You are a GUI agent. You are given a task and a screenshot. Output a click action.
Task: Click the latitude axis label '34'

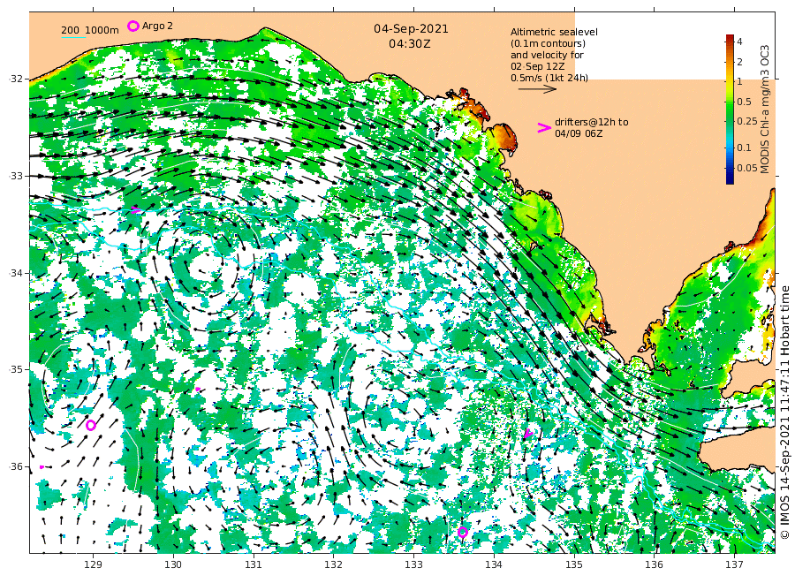click(x=18, y=273)
